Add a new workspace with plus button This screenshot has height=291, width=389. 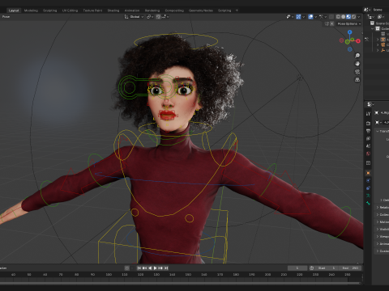(x=237, y=11)
